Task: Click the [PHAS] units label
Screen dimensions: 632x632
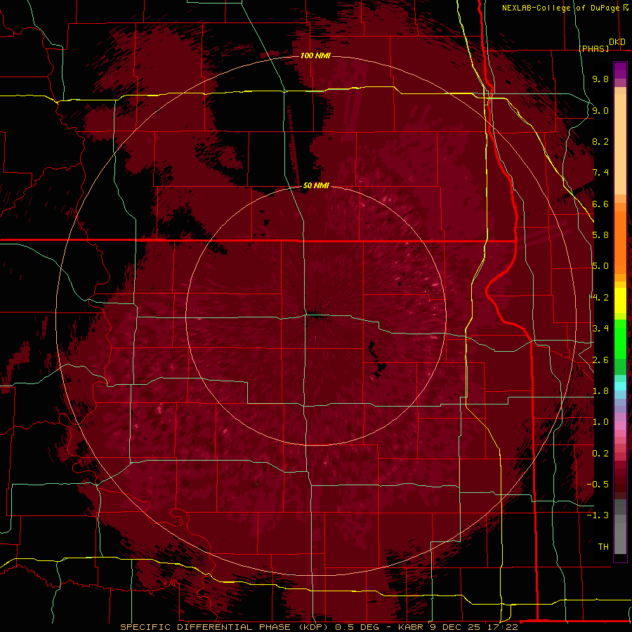Action: pyautogui.click(x=593, y=48)
